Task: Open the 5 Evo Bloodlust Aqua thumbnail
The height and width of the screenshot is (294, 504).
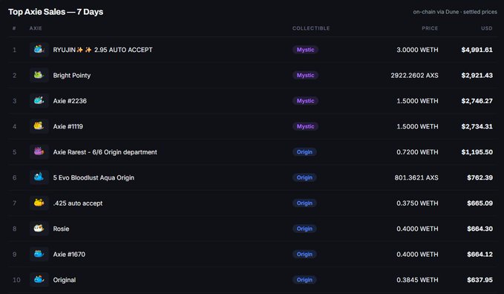Action: (x=39, y=177)
